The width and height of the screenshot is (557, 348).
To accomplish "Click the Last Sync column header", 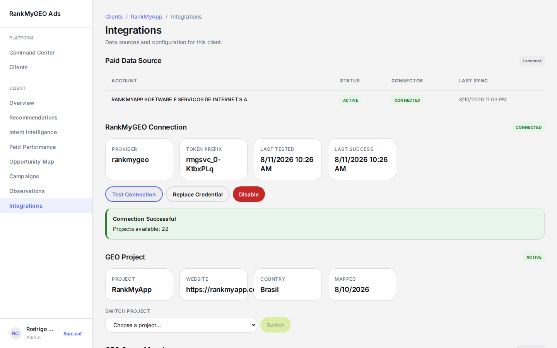I will pyautogui.click(x=473, y=81).
